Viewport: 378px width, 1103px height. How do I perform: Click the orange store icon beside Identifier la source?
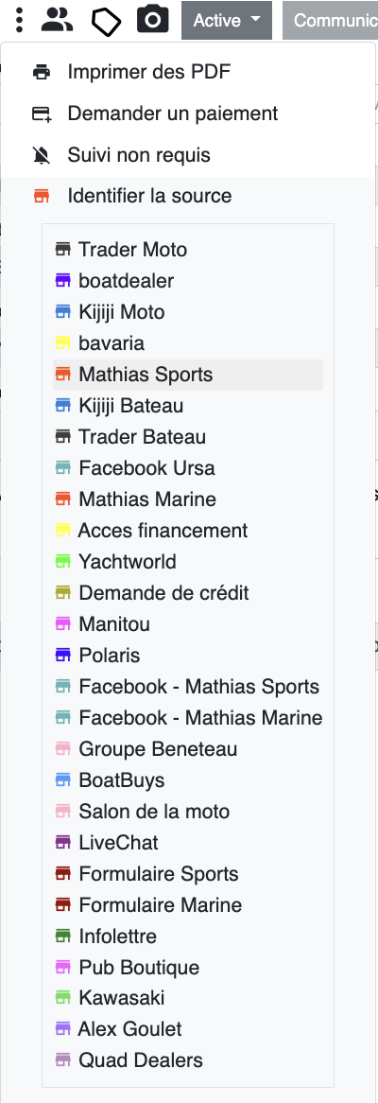click(43, 196)
